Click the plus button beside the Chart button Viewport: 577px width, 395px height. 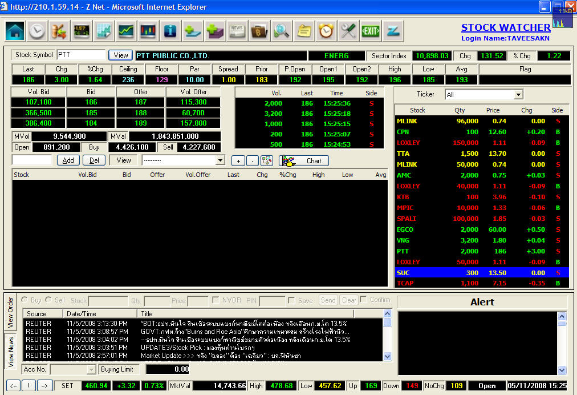click(238, 160)
